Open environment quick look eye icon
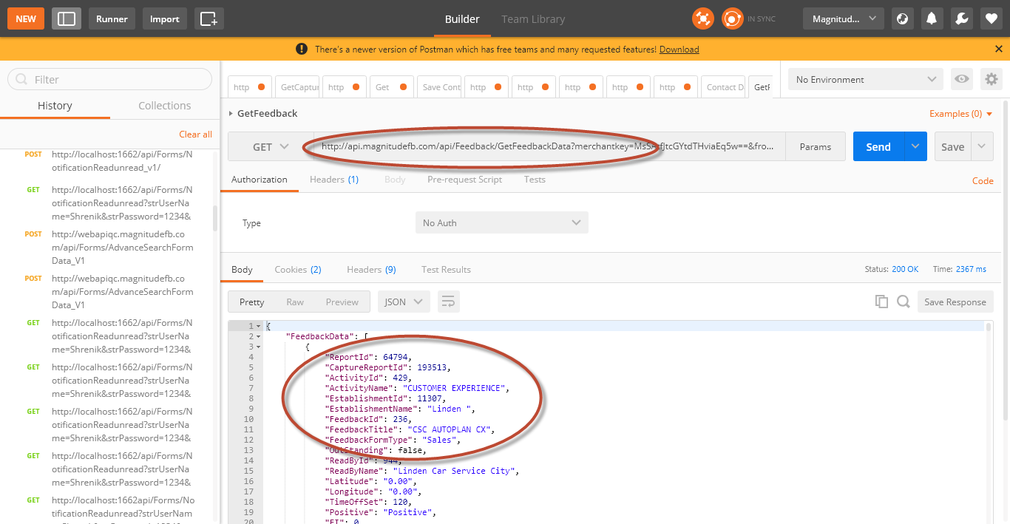The image size is (1010, 524). pos(961,79)
